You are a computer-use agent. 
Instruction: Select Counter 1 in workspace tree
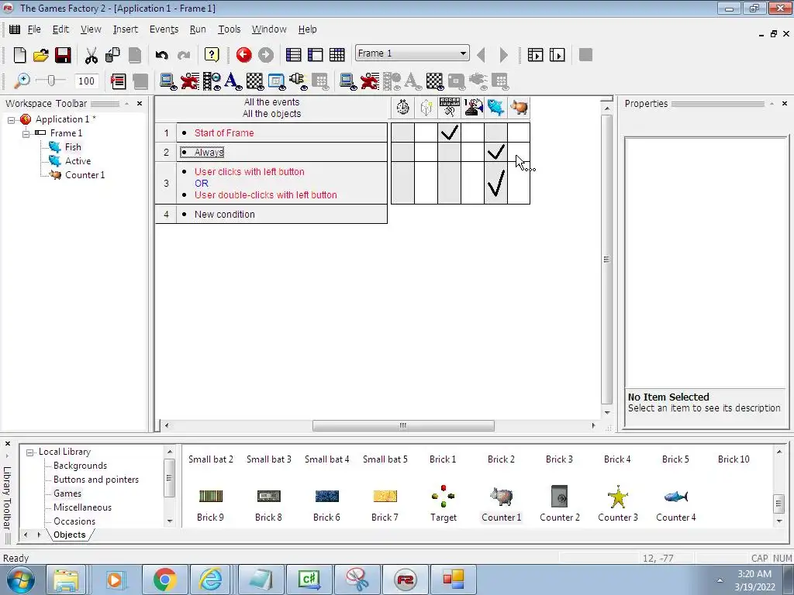pos(85,175)
